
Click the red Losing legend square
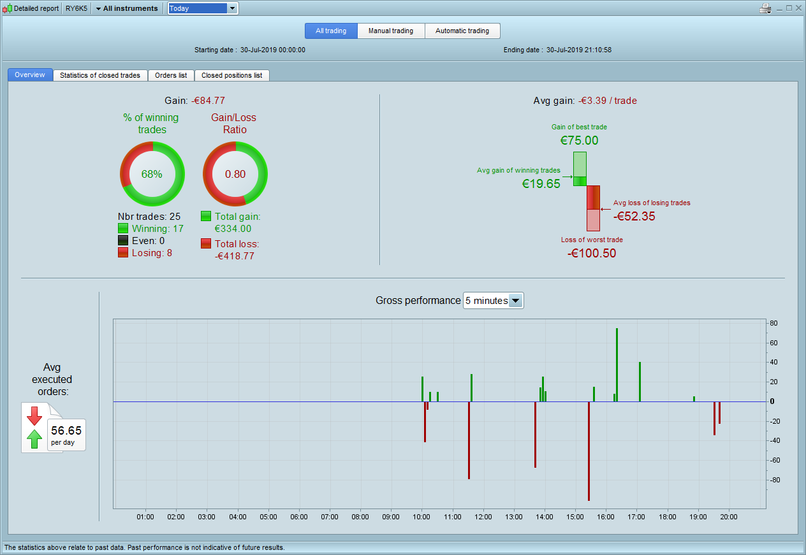[x=123, y=253]
